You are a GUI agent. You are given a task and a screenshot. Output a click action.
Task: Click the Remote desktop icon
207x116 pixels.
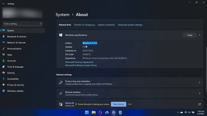tap(61, 93)
